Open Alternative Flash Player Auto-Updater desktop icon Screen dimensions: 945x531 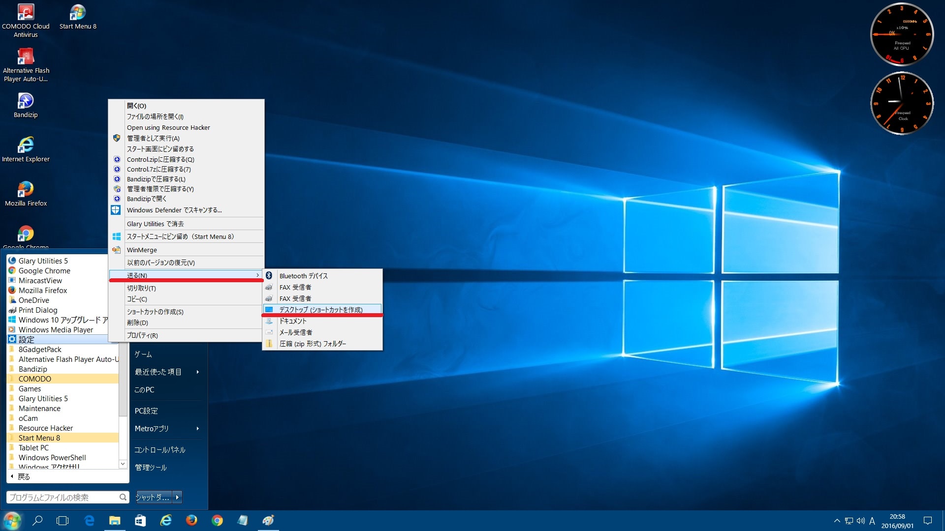[26, 65]
